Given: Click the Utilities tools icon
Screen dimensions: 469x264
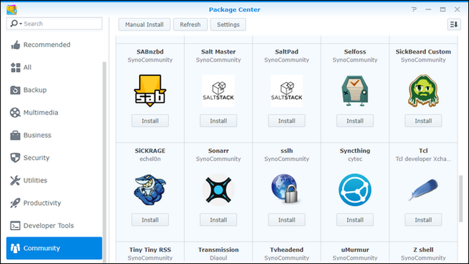Looking at the screenshot, I should (15, 180).
